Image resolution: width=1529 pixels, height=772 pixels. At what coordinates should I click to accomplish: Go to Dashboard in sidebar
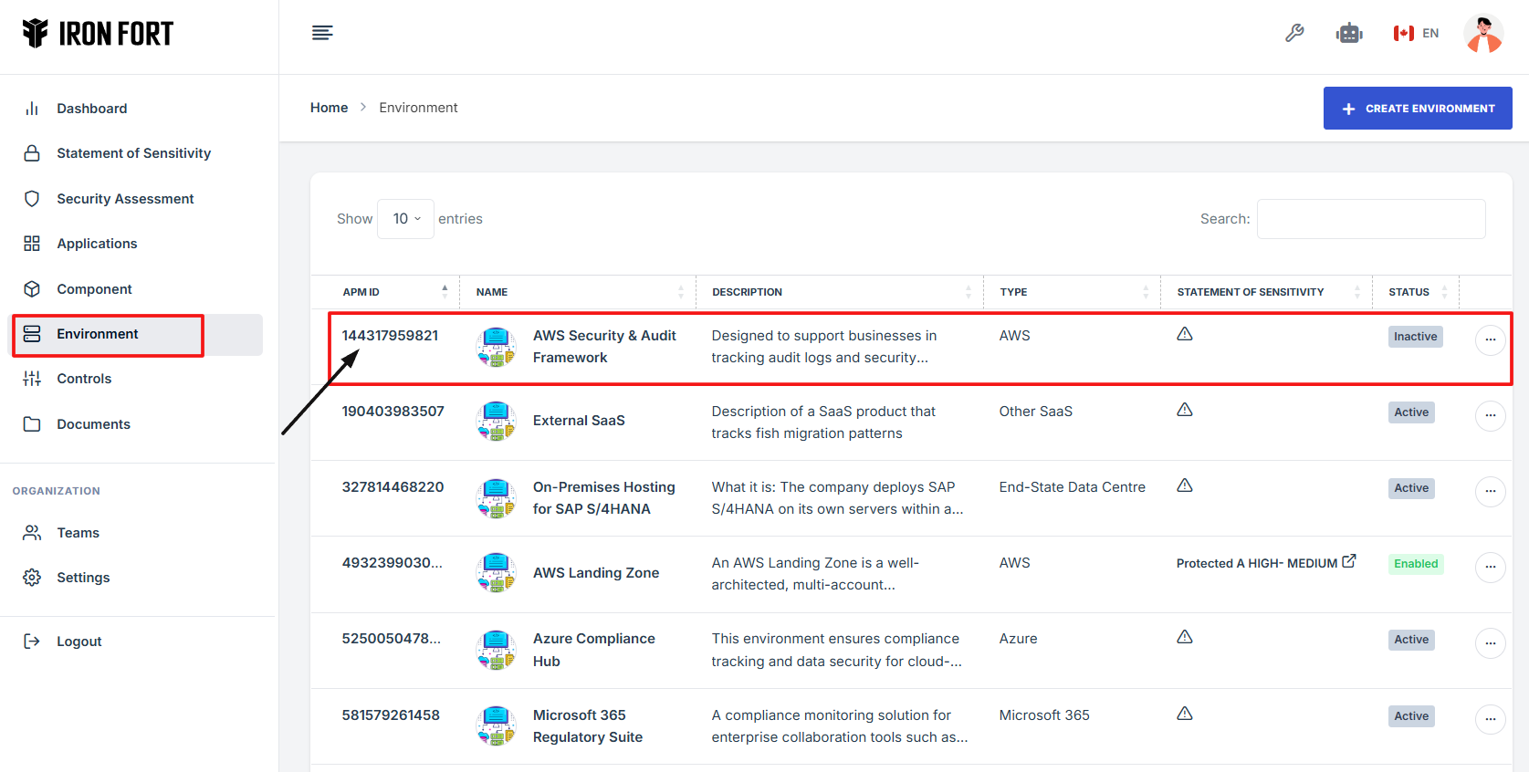click(91, 109)
